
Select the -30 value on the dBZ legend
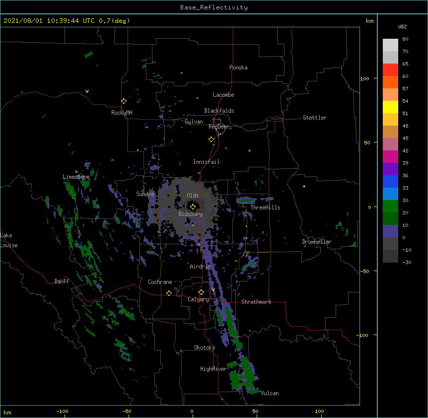pos(407,263)
